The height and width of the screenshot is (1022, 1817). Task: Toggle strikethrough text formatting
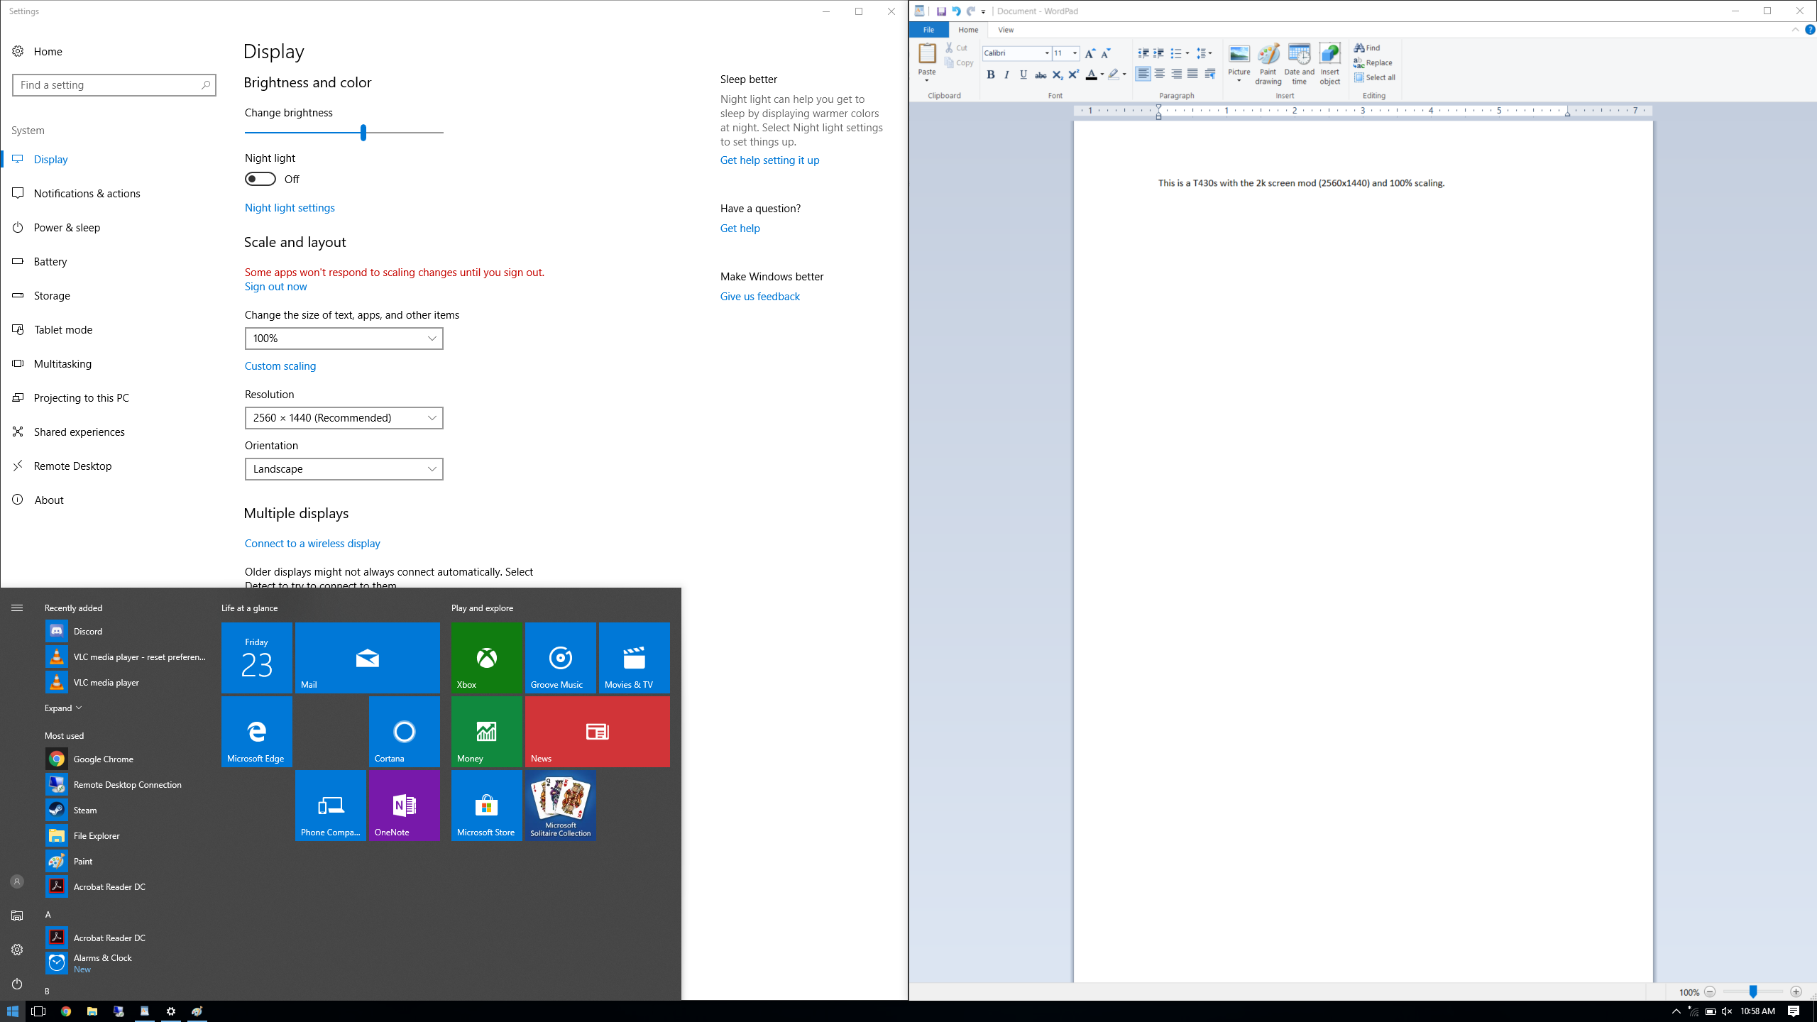click(1041, 75)
